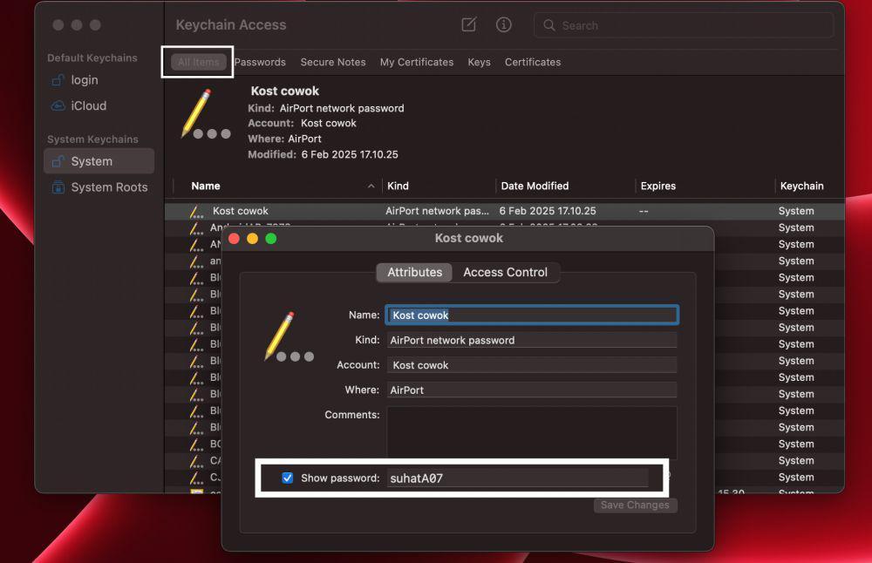Click the large pencil password icon in main window header
Image resolution: width=872 pixels, height=563 pixels.
[205, 114]
